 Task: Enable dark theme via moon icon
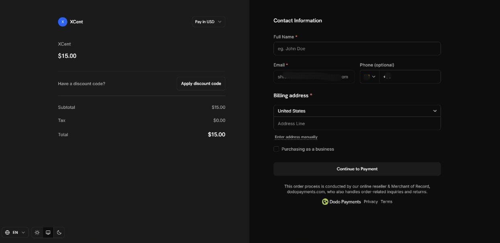click(x=59, y=232)
